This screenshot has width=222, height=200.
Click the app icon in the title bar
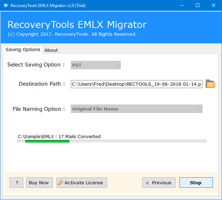pyautogui.click(x=6, y=6)
